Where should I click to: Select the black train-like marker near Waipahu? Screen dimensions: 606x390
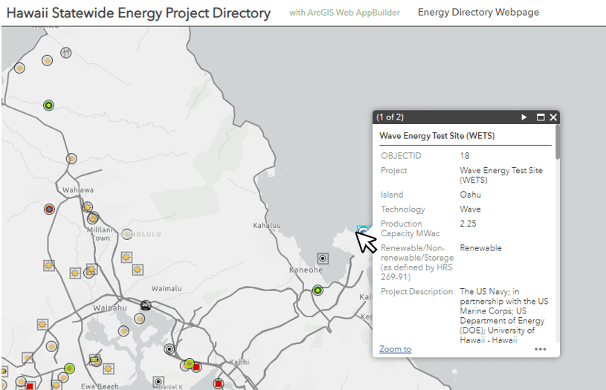[145, 305]
